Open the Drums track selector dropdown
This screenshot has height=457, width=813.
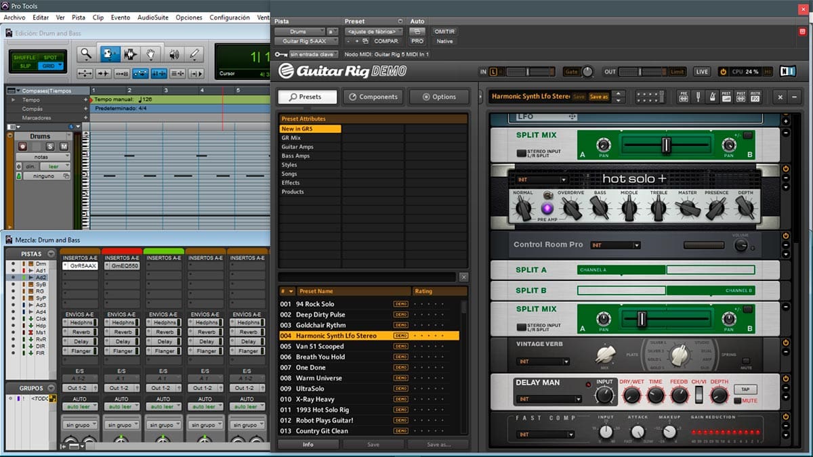299,31
